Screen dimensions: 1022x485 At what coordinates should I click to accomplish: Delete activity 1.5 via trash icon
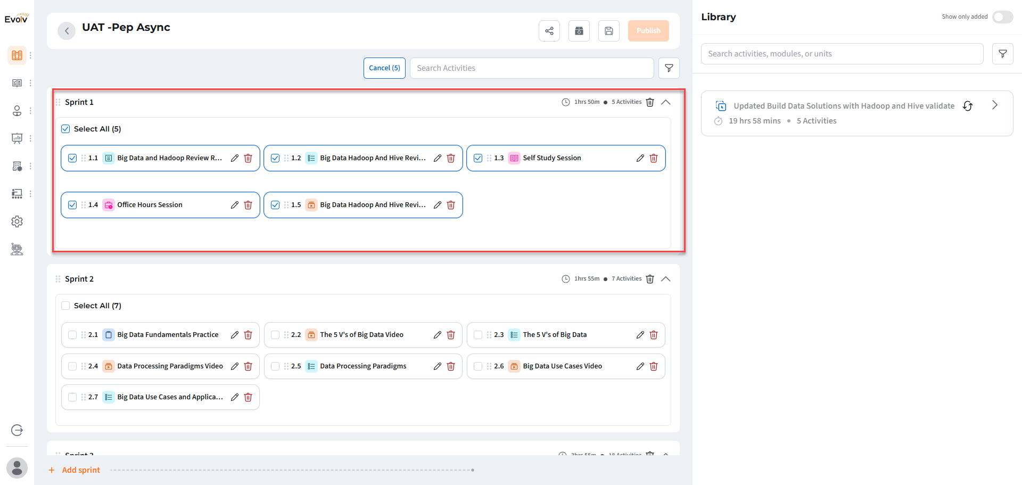click(x=451, y=205)
